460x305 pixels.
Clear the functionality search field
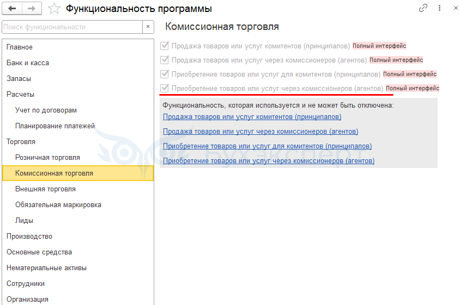(x=148, y=27)
